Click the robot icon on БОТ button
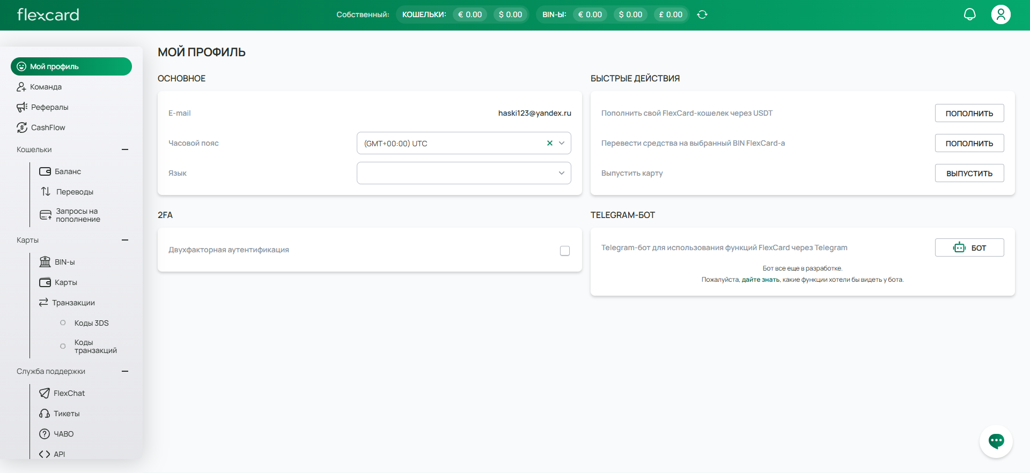Viewport: 1030px width, 473px height. click(x=959, y=247)
